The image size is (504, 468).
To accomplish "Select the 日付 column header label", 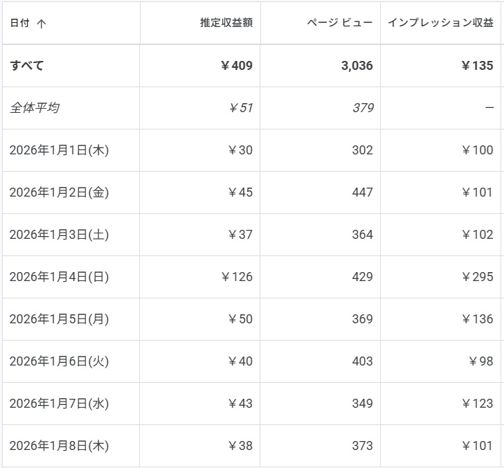I will 20,23.
